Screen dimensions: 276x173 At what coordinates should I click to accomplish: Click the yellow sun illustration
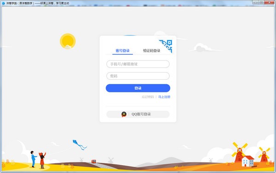(68, 41)
